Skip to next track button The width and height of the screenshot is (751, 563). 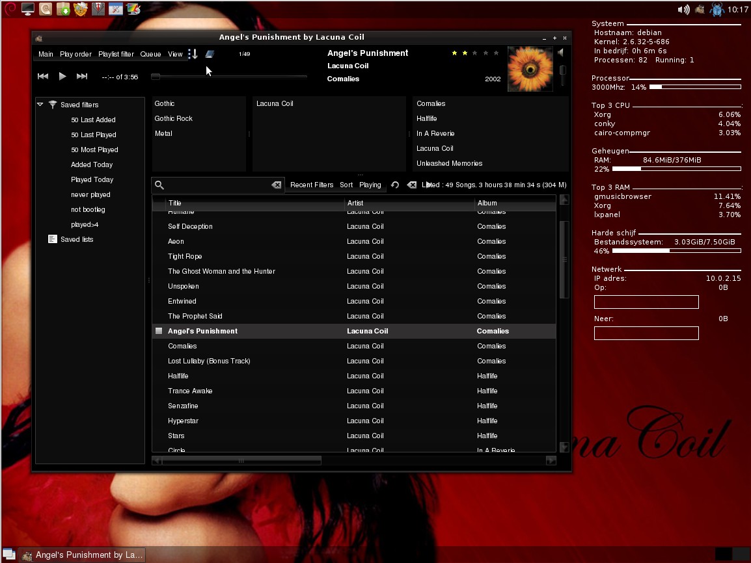tap(82, 77)
